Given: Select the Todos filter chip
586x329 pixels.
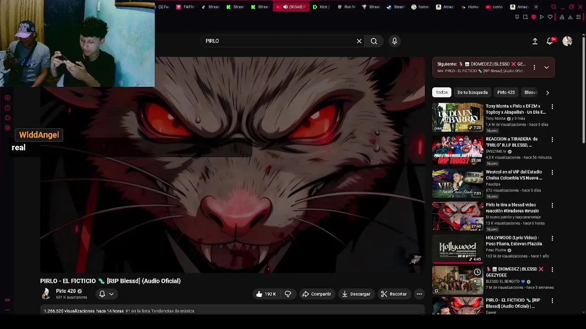Looking at the screenshot, I should pos(442,92).
